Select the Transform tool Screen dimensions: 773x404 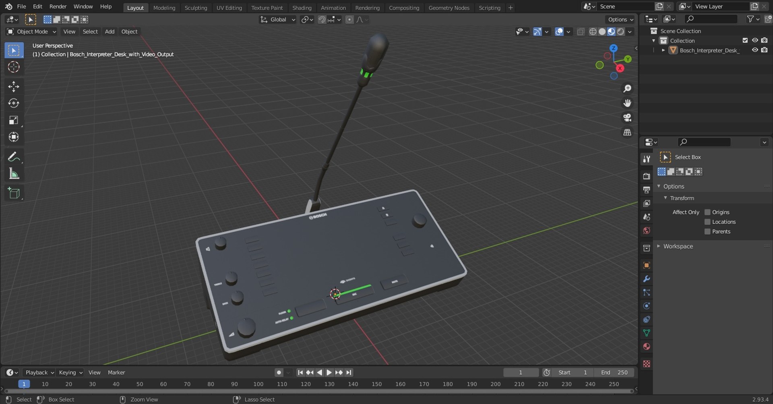14,137
